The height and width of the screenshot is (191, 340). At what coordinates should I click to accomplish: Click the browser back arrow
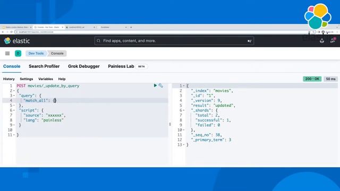[x=3, y=32]
